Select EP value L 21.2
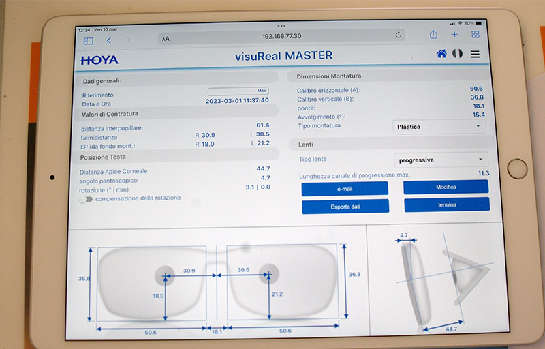The width and height of the screenshot is (545, 349). point(260,143)
